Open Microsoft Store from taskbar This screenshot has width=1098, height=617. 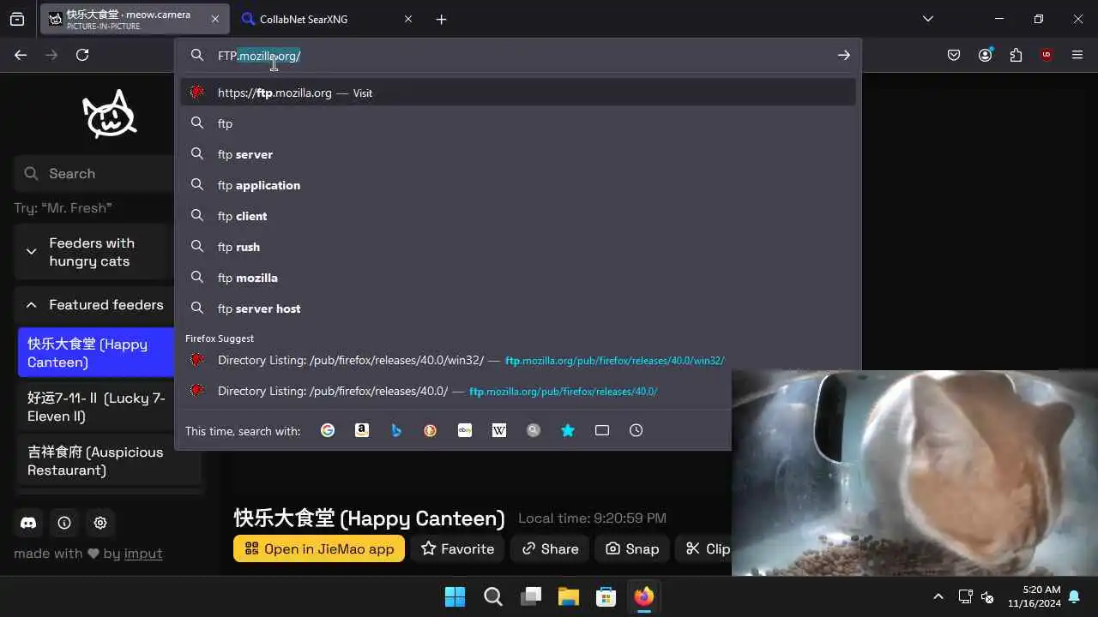(606, 596)
